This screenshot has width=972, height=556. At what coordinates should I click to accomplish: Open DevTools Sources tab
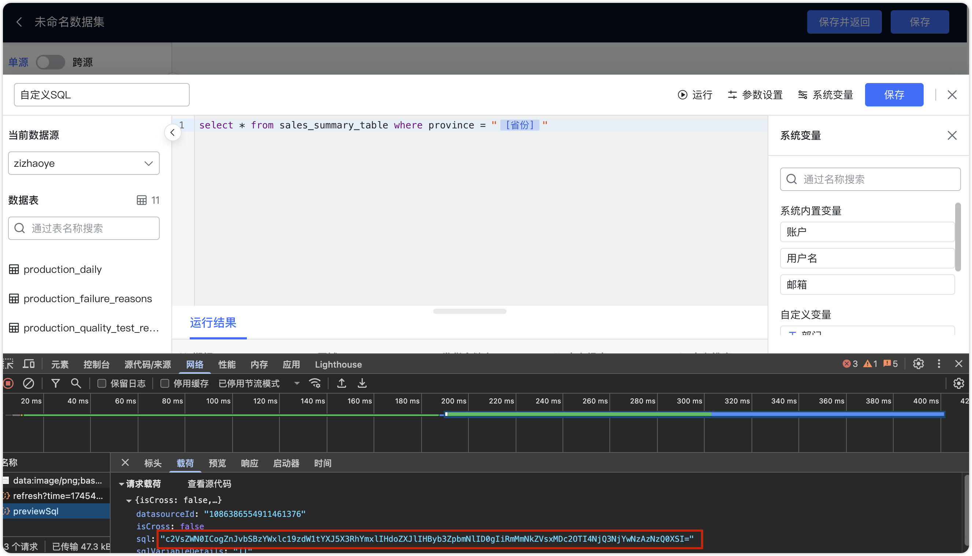148,364
